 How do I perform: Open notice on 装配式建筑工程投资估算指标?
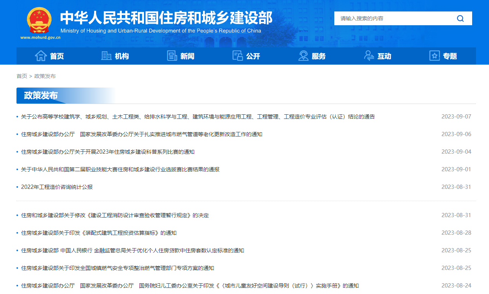tap(99, 233)
